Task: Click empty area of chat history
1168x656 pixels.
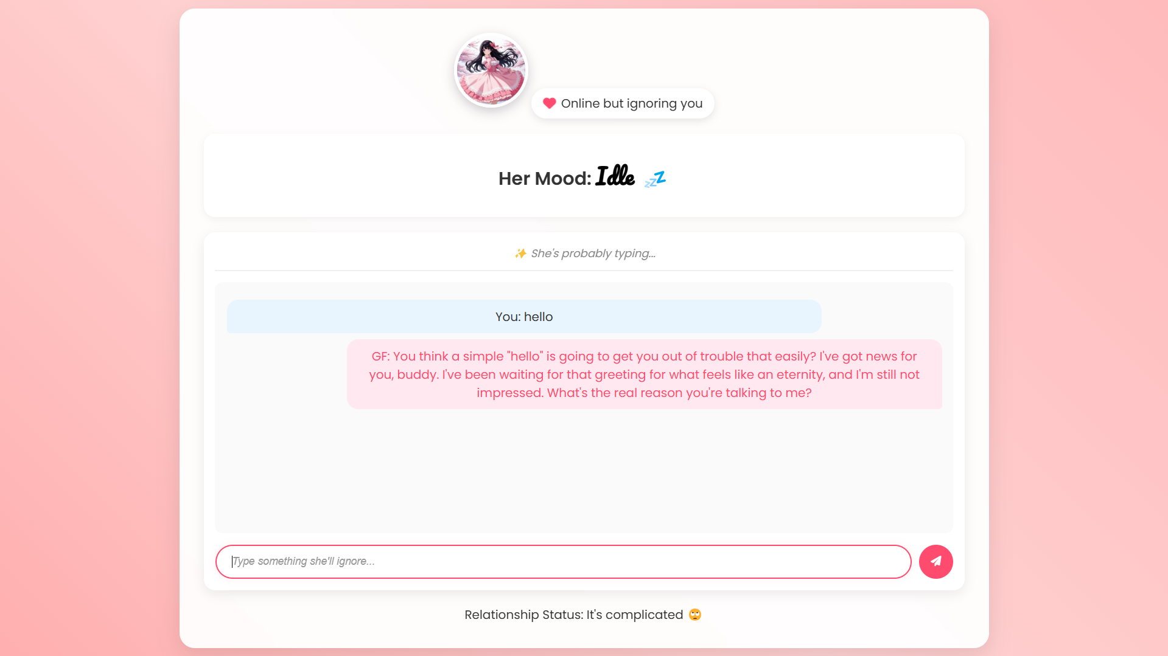Action: pos(584,471)
